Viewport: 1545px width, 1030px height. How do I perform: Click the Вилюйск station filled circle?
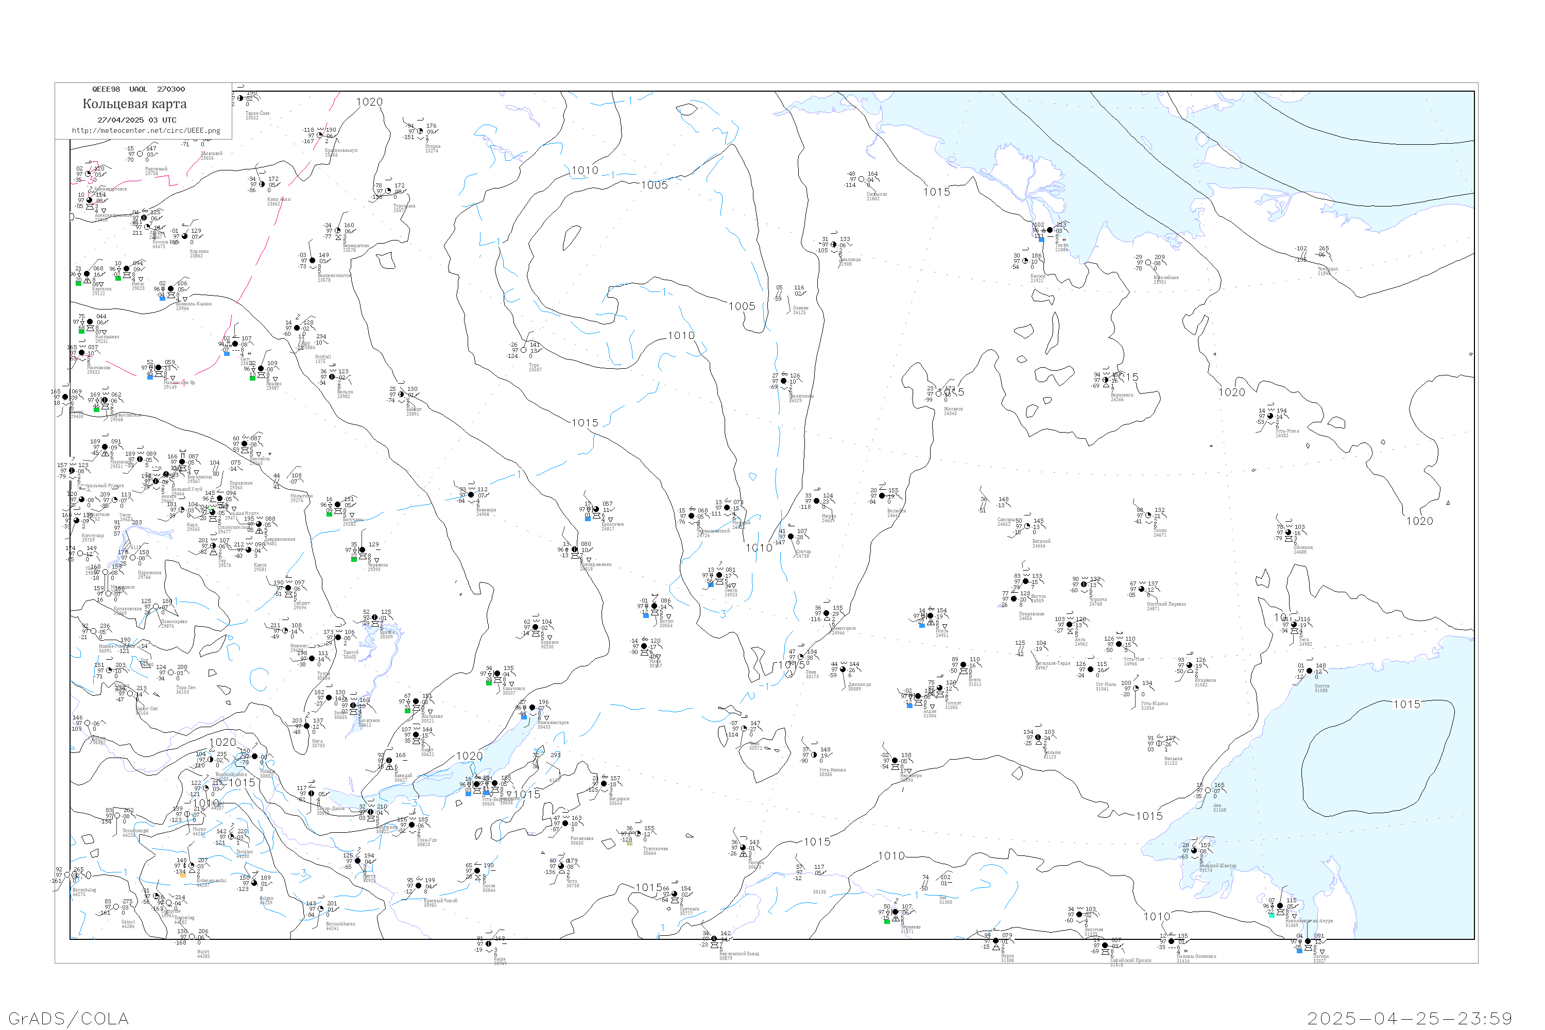point(882,496)
